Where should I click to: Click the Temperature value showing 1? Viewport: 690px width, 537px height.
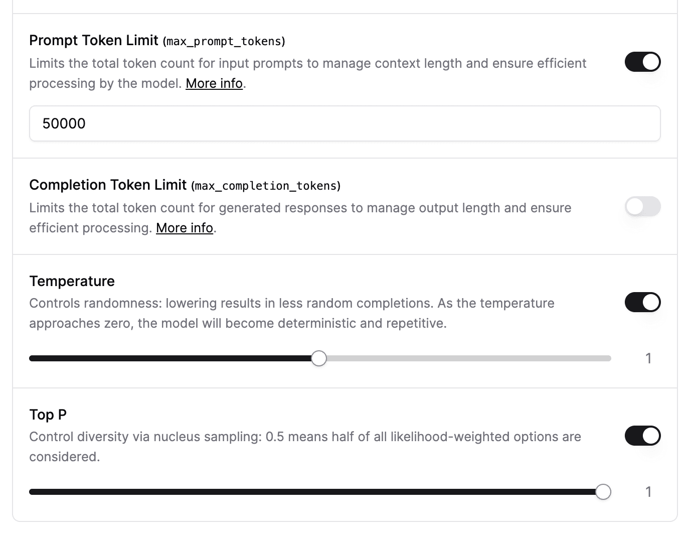click(x=648, y=358)
